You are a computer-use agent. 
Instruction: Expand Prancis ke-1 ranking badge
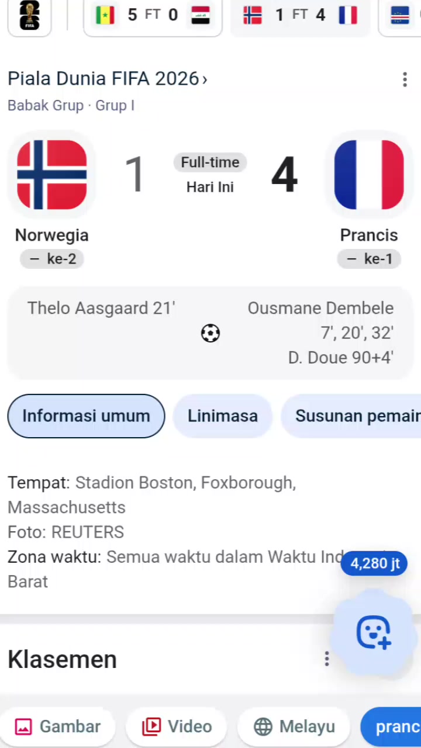[369, 259]
